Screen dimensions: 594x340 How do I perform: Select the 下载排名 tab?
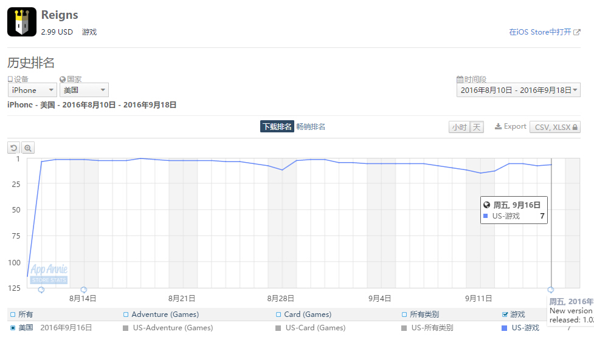[277, 126]
